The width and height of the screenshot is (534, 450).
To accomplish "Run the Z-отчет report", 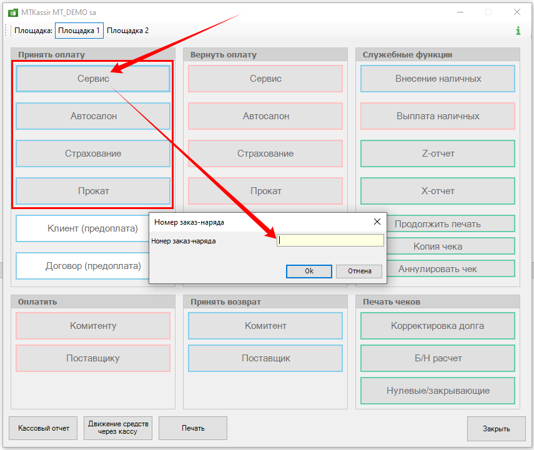I will click(x=438, y=154).
